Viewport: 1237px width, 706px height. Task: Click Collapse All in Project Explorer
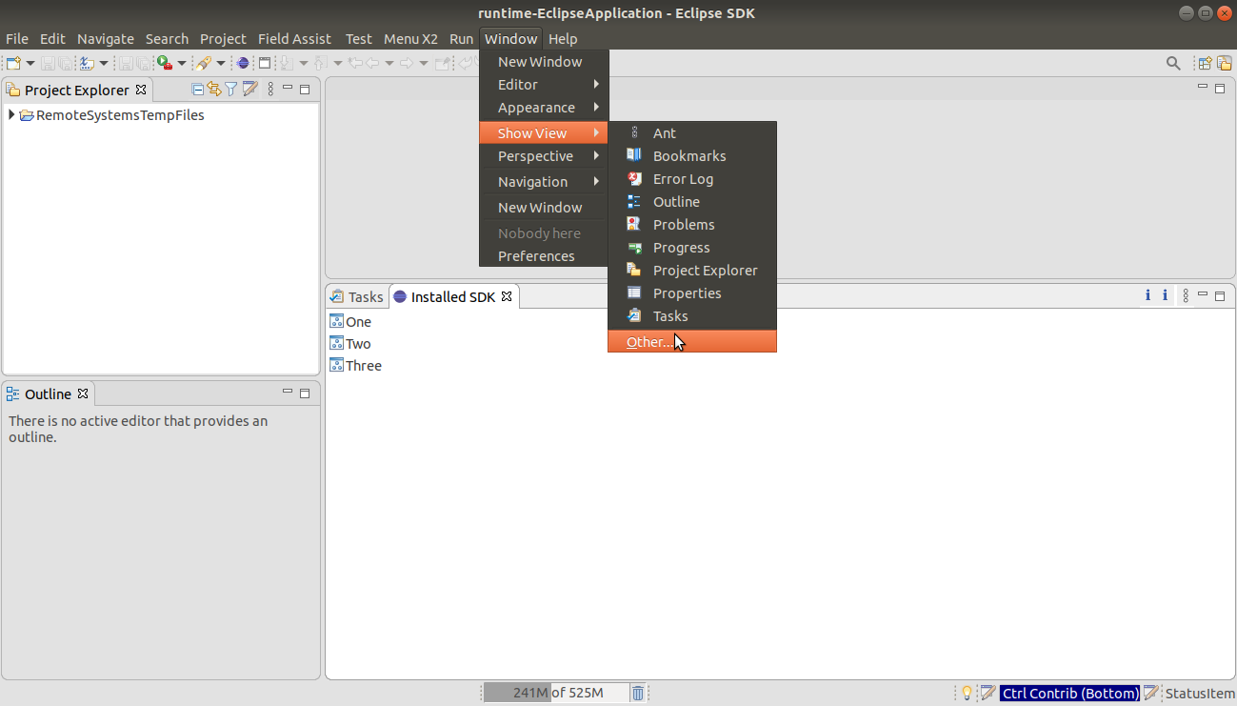[198, 90]
